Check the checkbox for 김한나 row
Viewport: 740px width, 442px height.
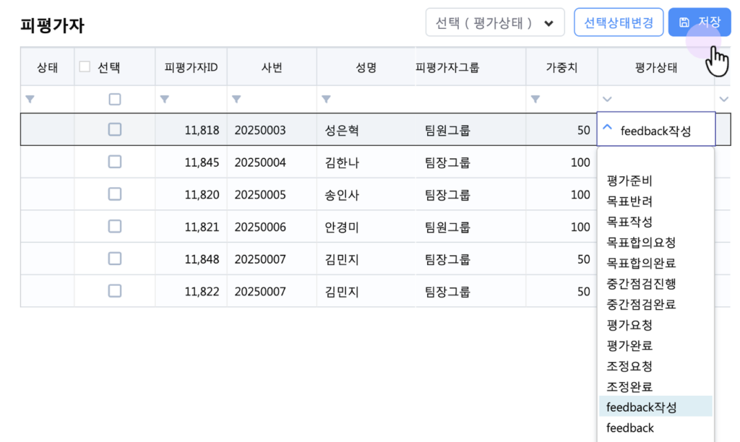(115, 162)
